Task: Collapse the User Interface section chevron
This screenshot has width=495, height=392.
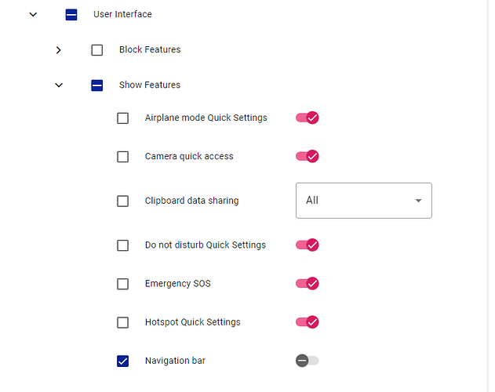Action: click(x=33, y=15)
